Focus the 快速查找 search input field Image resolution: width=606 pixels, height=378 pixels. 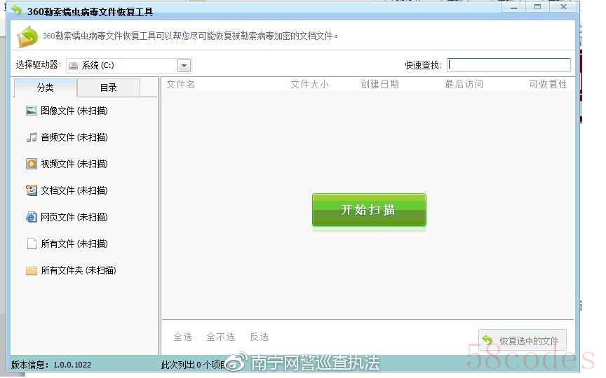pyautogui.click(x=509, y=65)
